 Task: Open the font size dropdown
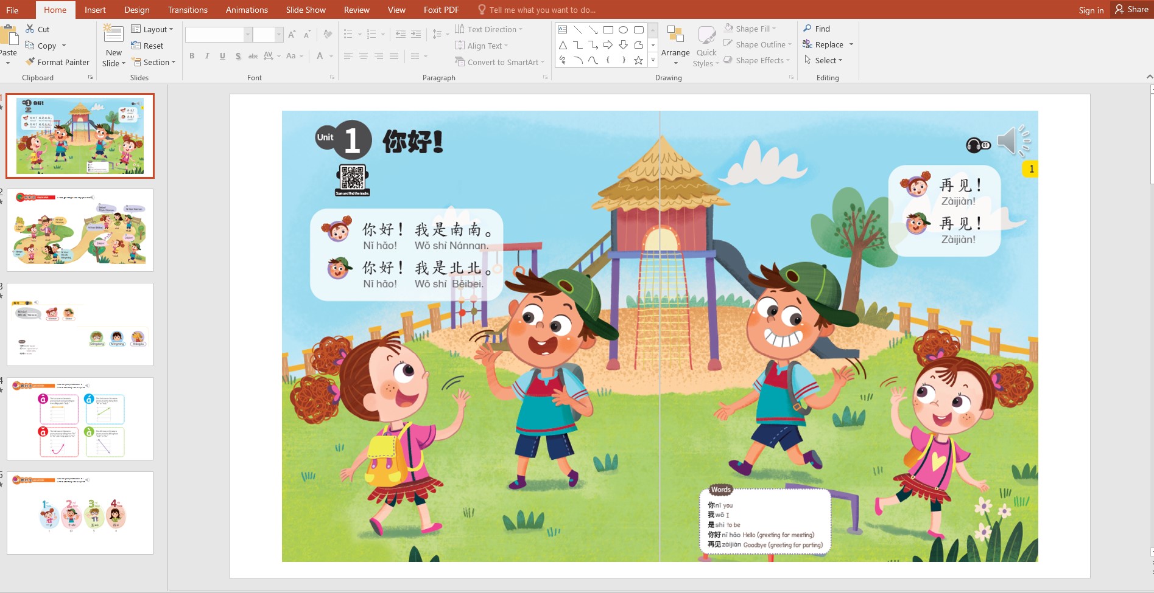point(279,34)
